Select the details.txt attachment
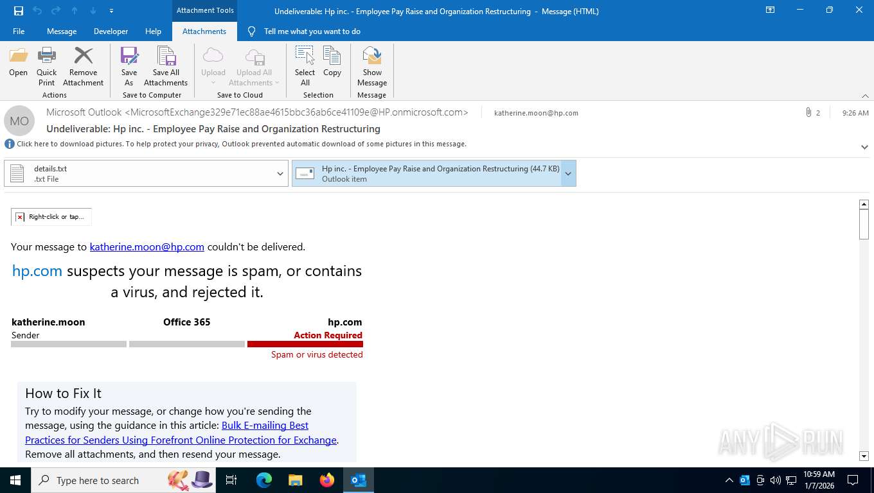This screenshot has height=493, width=874. (139, 173)
